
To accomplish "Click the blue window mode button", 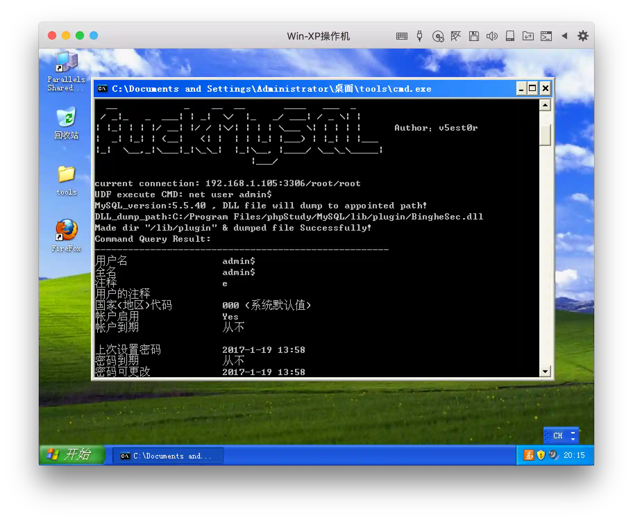I will (94, 35).
